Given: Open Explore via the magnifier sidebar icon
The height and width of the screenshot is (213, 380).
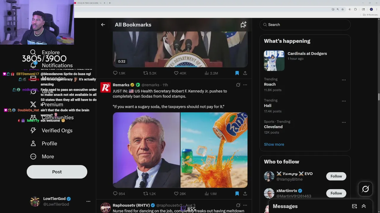Looking at the screenshot, I should [x=33, y=52].
